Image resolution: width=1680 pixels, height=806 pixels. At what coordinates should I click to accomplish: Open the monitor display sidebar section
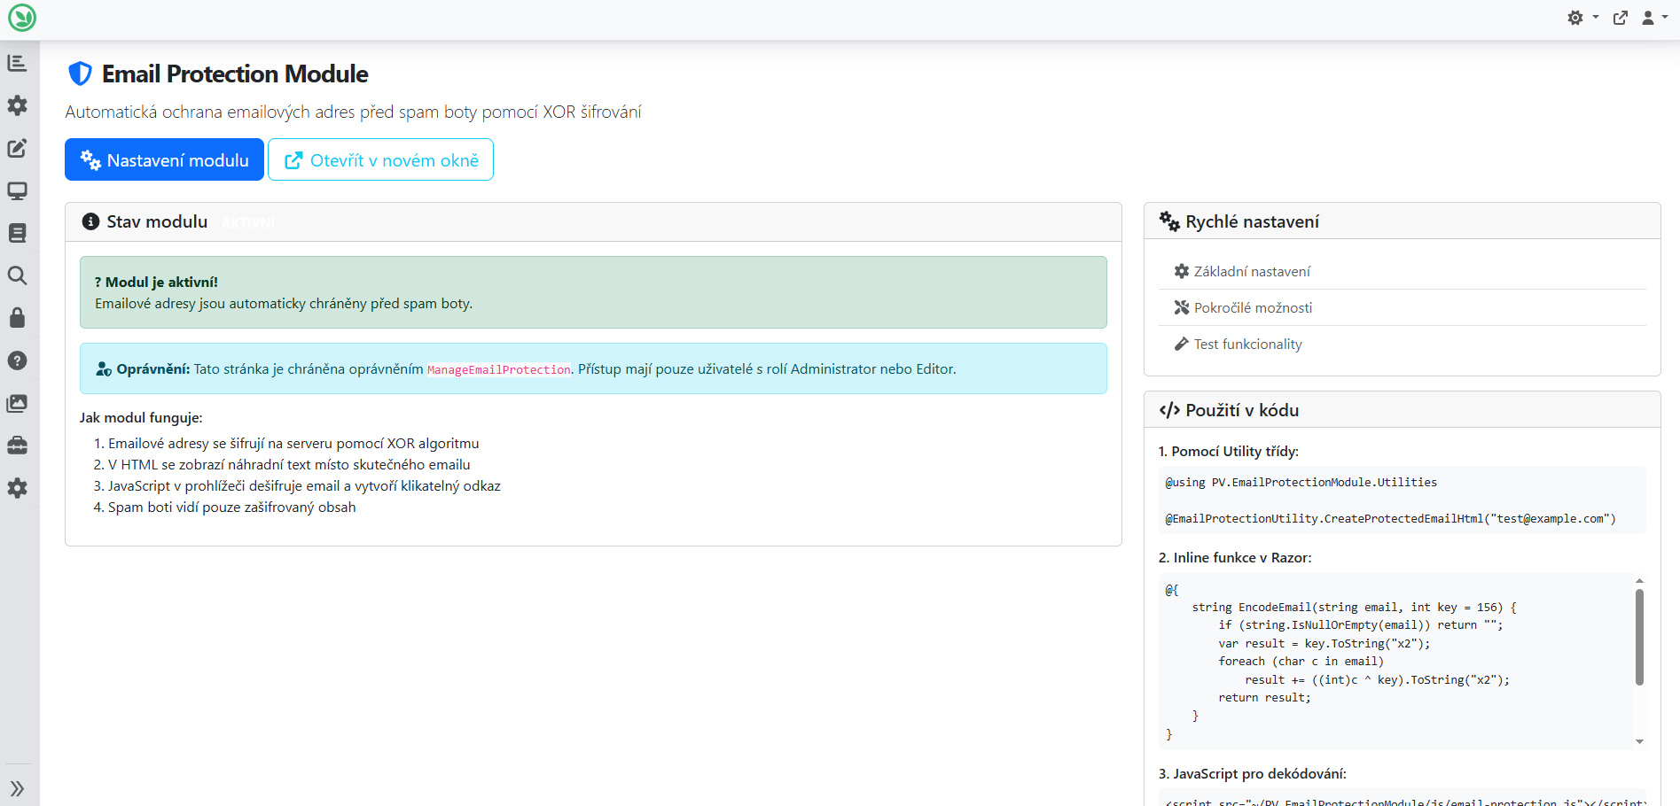click(x=17, y=190)
